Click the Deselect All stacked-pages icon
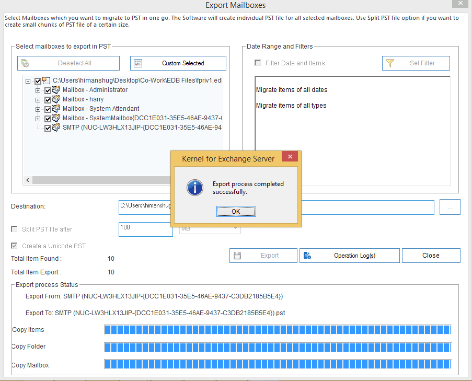This screenshot has height=381, width=472. [x=25, y=63]
